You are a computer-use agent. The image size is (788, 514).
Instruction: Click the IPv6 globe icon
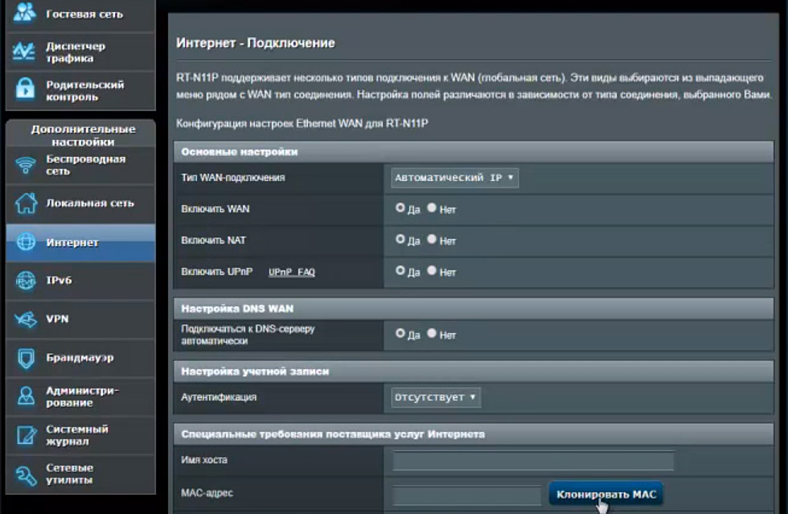(26, 280)
